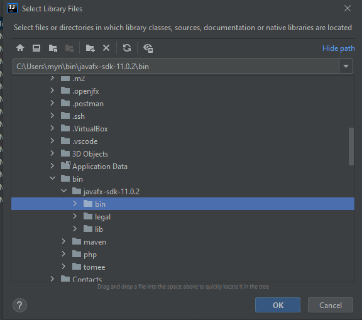Collapse the top-level bin folder
The image size is (362, 320).
(x=52, y=179)
